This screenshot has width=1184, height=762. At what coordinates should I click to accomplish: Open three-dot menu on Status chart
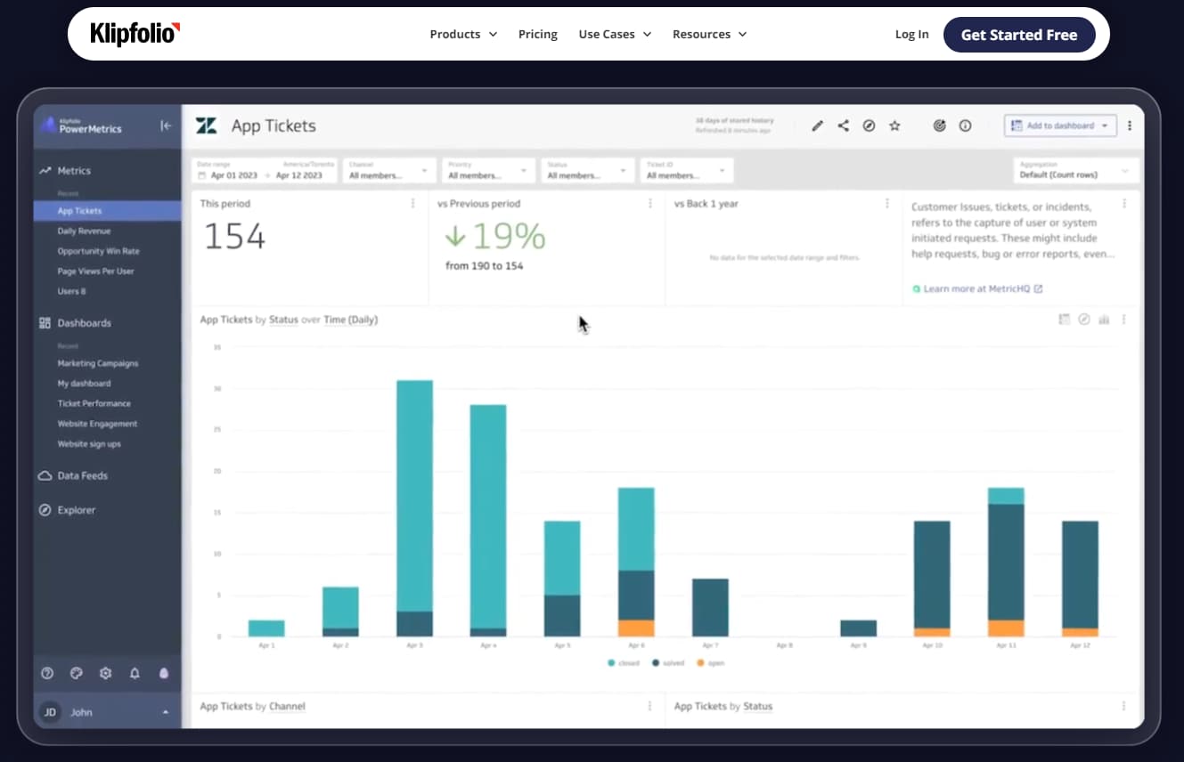(1123, 320)
